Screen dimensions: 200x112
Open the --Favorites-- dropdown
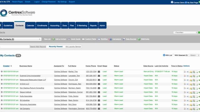pyautogui.click(x=185, y=32)
